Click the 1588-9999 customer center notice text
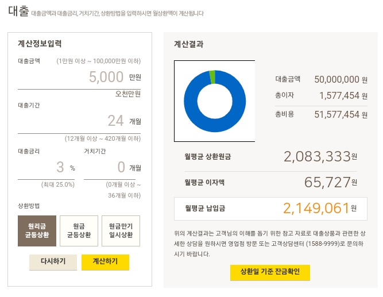Viewport: 383px width, 297px height. click(x=270, y=244)
